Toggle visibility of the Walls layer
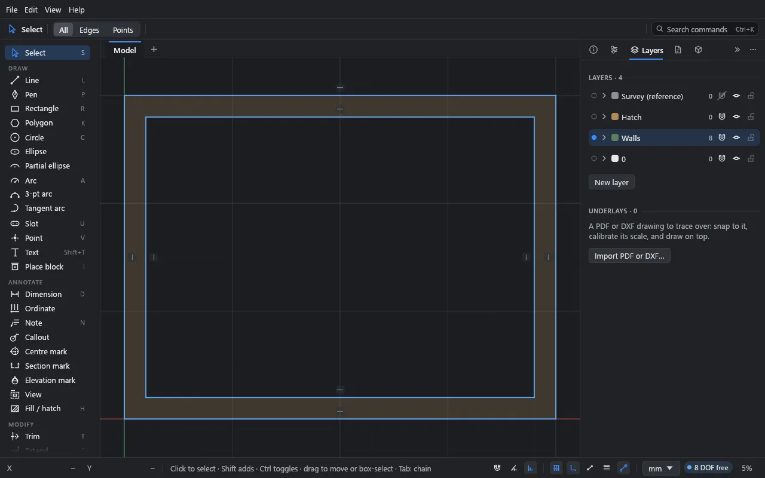This screenshot has width=765, height=478. 736,137
